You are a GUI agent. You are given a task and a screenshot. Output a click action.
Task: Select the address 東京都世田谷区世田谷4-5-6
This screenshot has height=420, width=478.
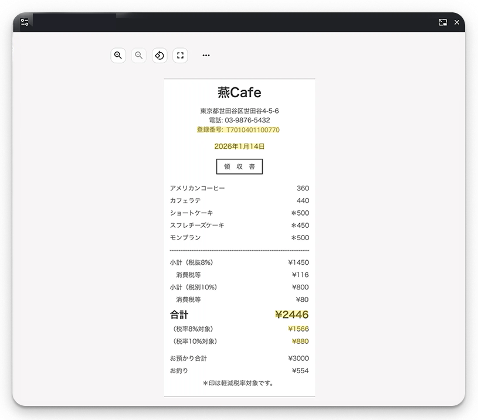[x=239, y=111]
